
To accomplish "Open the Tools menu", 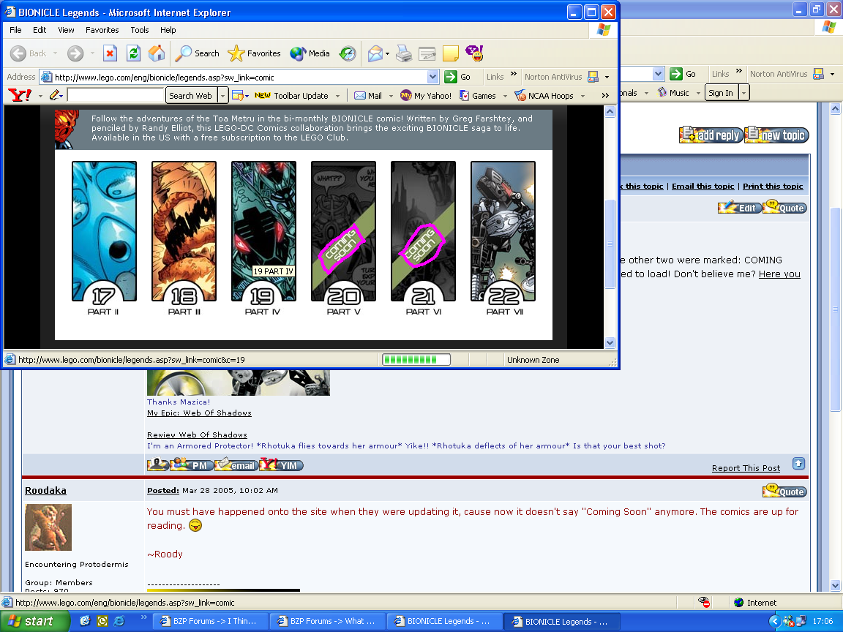I will [139, 30].
